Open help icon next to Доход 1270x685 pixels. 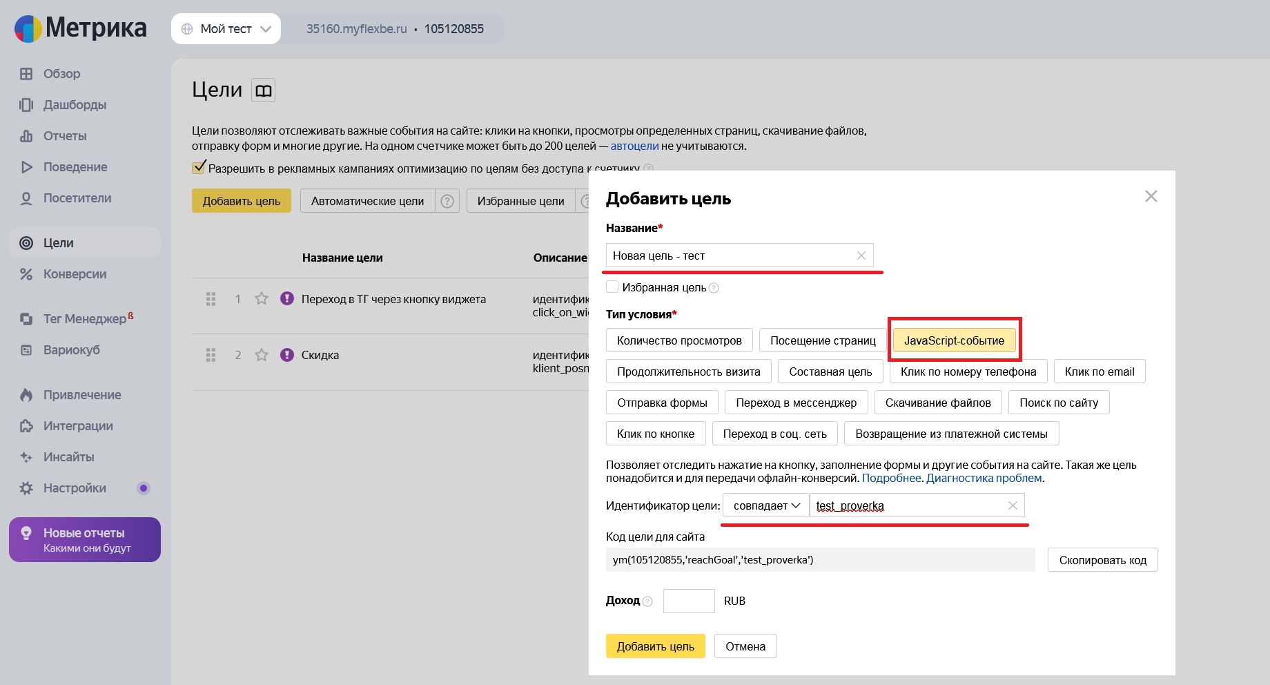click(647, 601)
